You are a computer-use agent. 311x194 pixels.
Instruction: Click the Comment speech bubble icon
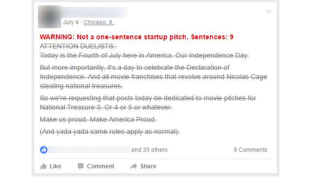[x=81, y=166]
